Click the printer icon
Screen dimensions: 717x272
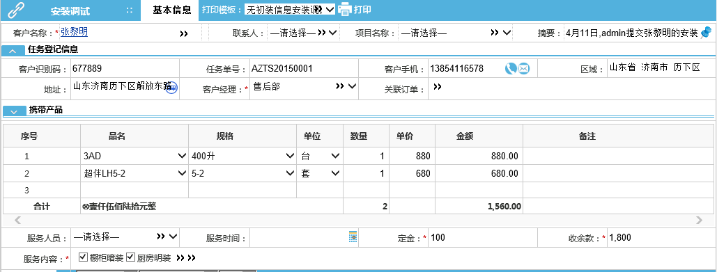(345, 10)
